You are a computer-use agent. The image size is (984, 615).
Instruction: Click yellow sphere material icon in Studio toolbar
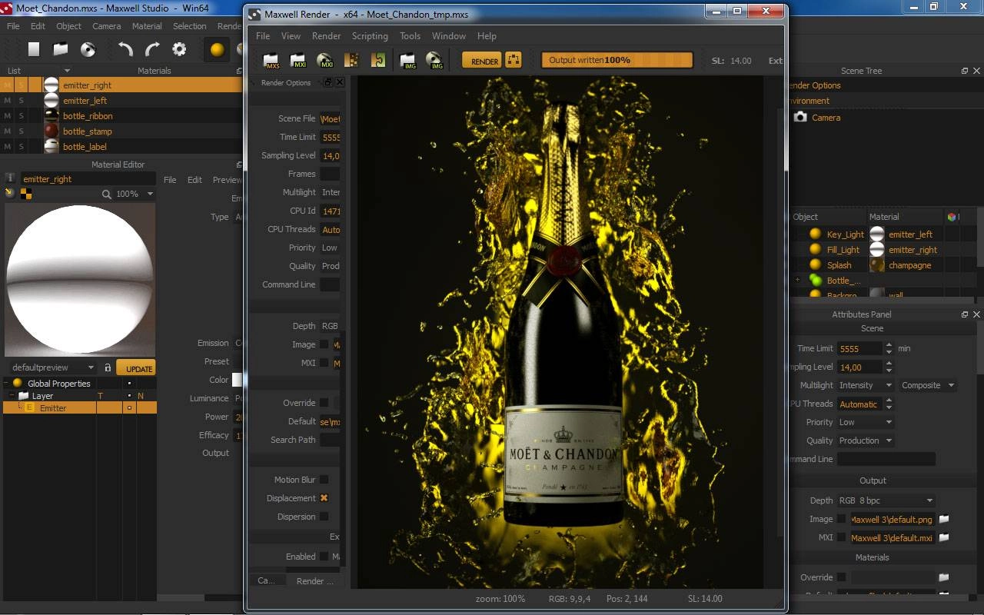[x=218, y=49]
